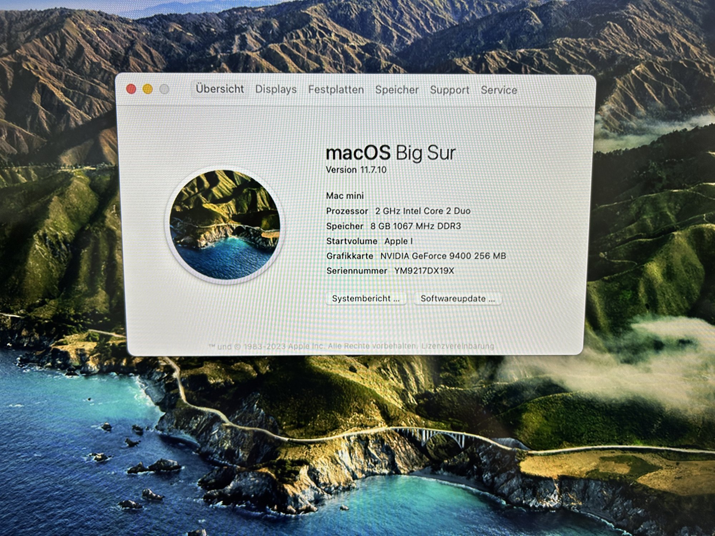Click the Seriennummer label
Image resolution: width=715 pixels, height=536 pixels.
[x=356, y=271]
